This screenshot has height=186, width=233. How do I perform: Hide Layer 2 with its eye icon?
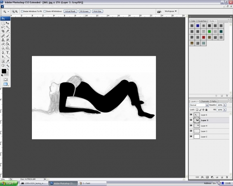[191, 137]
